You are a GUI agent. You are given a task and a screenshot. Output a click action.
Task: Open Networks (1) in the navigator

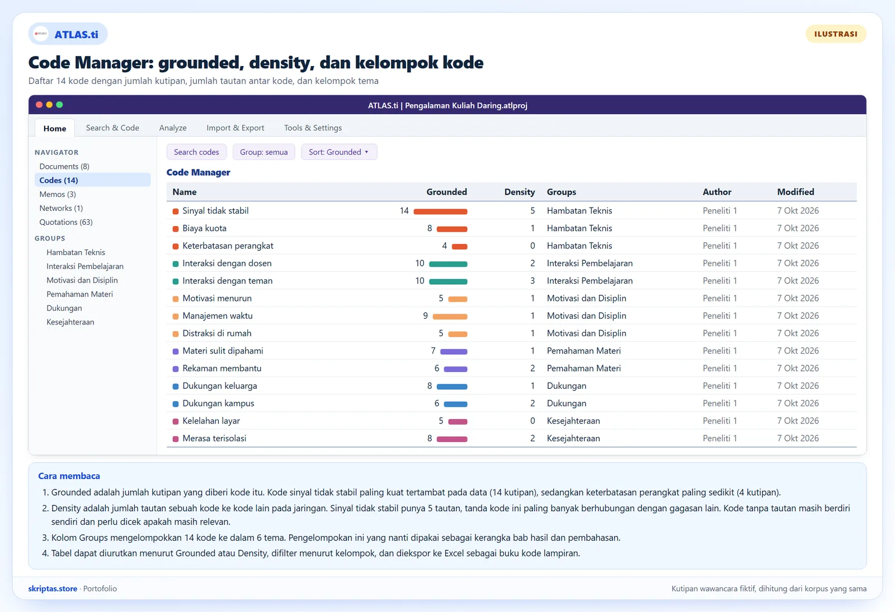92,208
